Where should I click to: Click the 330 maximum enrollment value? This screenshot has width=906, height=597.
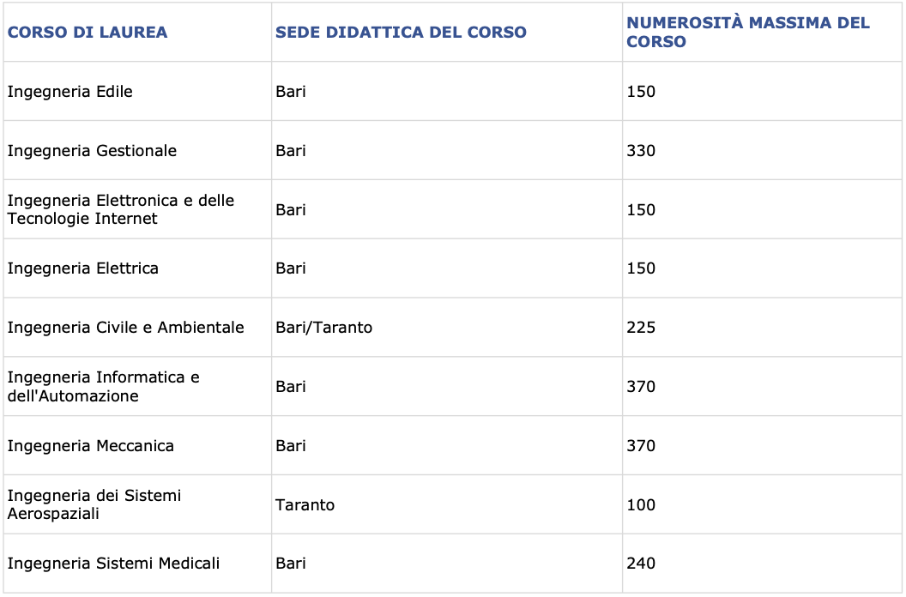click(x=641, y=151)
